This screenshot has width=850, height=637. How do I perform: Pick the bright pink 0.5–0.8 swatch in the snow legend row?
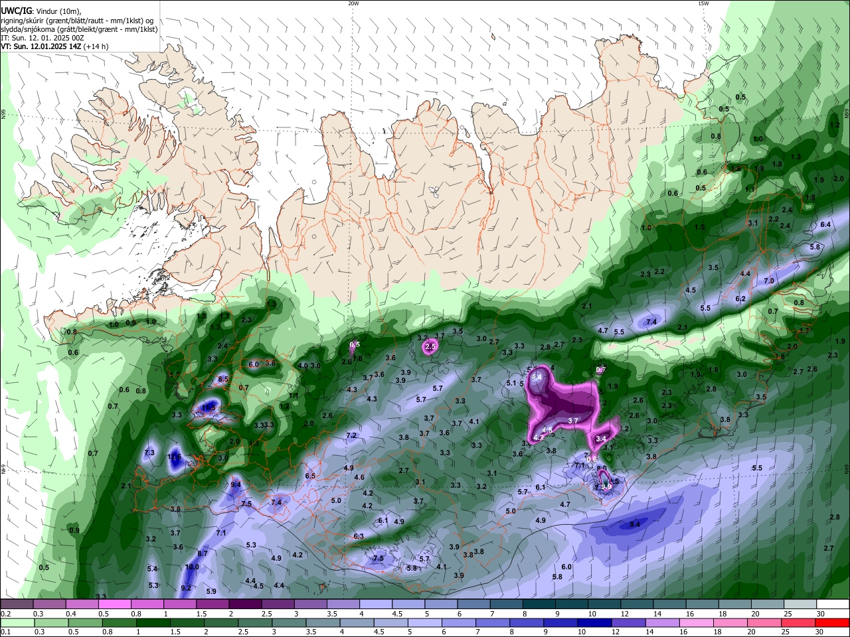114,604
